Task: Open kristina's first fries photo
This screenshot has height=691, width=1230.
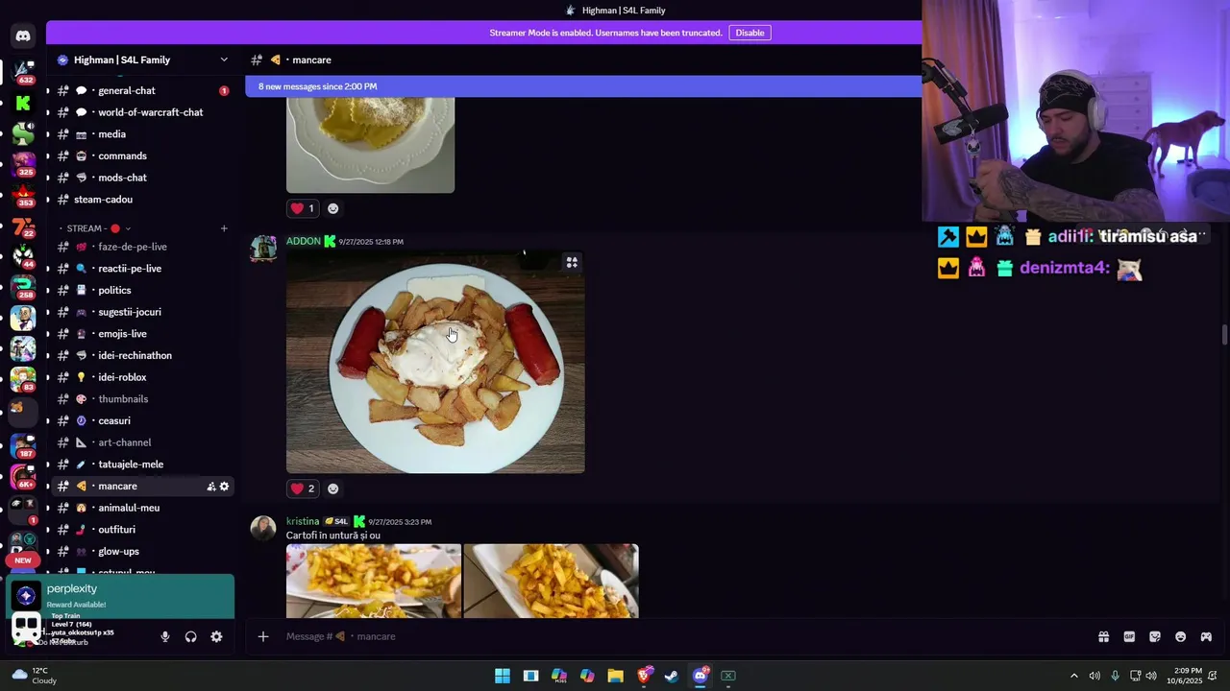Action: click(374, 581)
